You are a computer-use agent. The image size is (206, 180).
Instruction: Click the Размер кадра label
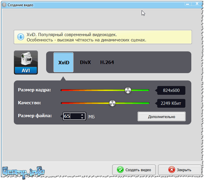[x=34, y=90]
